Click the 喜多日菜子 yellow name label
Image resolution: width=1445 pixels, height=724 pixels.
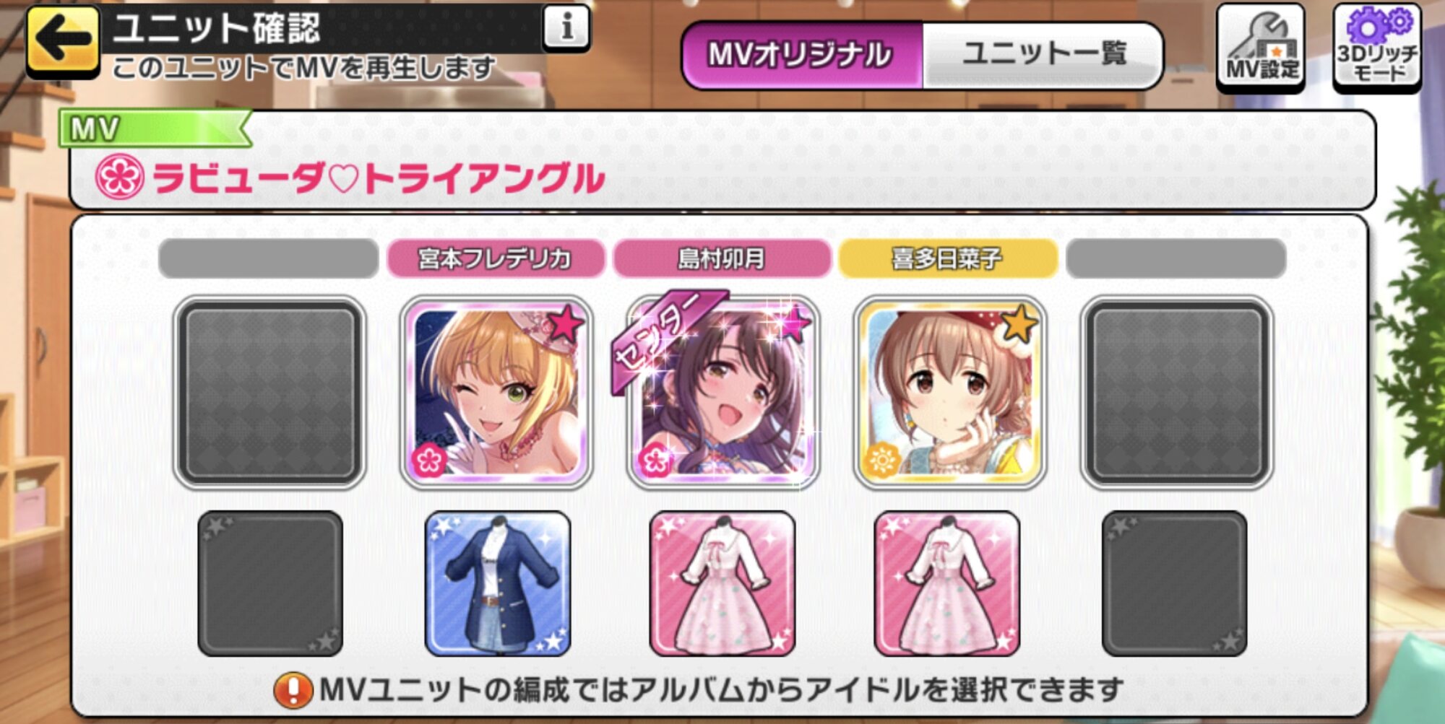[948, 258]
